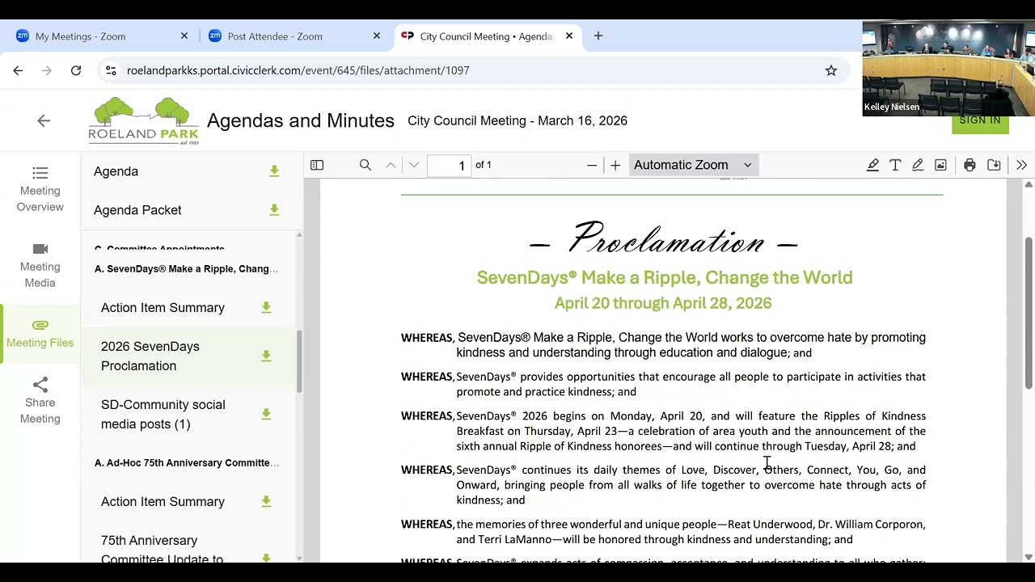Download 75th Anniversary Action Item Summary
1035x582 pixels.
[266, 501]
